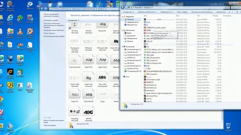Select the file named 42590

pos(147,69)
